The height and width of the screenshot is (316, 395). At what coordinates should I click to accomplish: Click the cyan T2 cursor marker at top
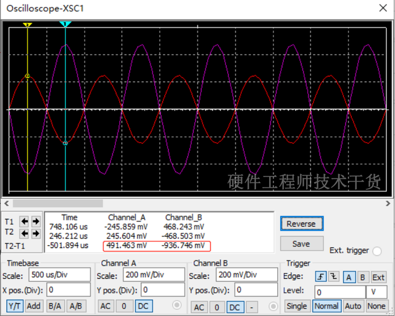point(65,24)
